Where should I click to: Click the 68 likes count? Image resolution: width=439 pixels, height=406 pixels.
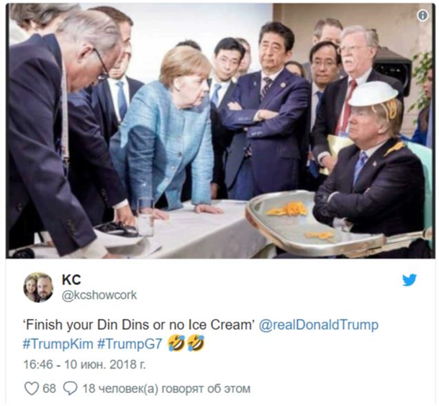49,389
